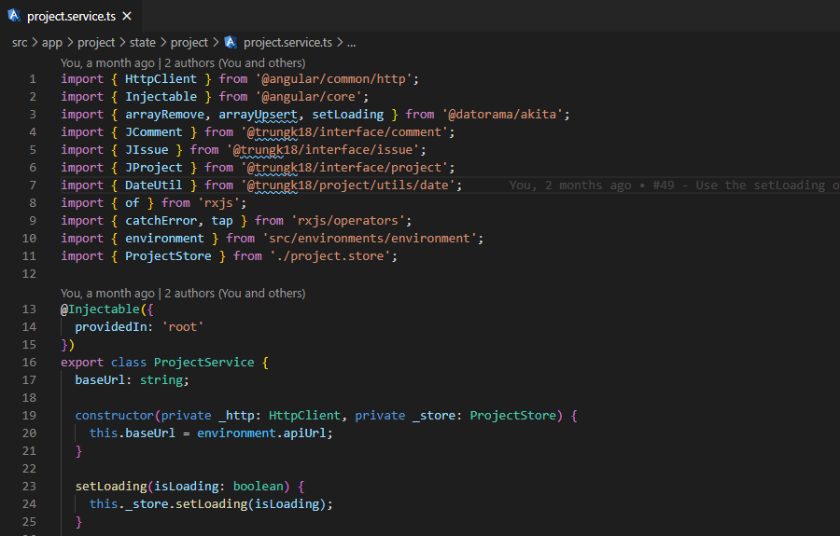Image resolution: width=840 pixels, height=536 pixels.
Task: Click the JIssue import name
Action: pyautogui.click(x=147, y=149)
